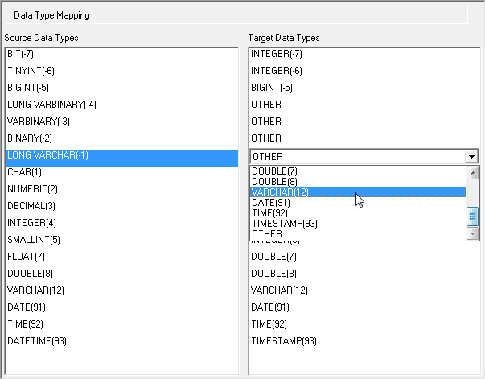This screenshot has width=485, height=379.
Task: Click target VARCHAR(12) below the dropdown
Action: [279, 290]
